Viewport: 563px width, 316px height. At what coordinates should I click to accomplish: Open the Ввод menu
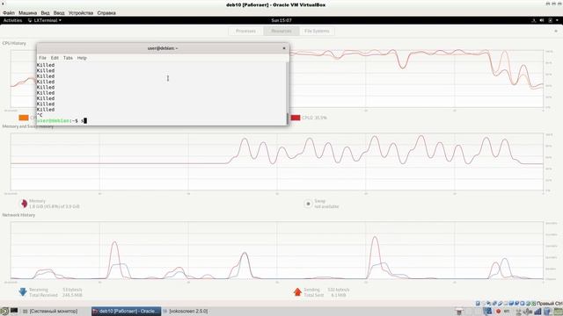click(59, 12)
